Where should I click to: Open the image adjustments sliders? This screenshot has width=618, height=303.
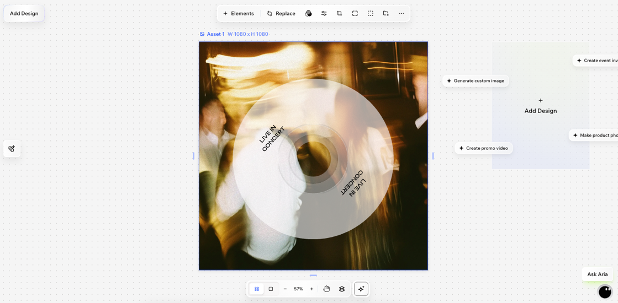click(324, 13)
